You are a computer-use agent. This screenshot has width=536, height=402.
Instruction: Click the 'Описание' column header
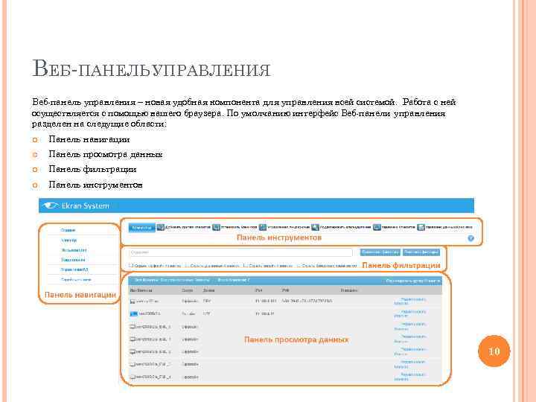[348, 290]
